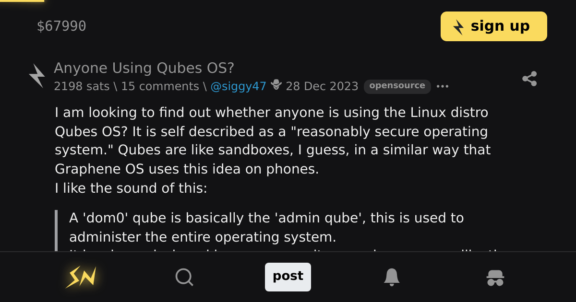Screen dimensions: 576x302
Task: Click the $67990 bitcoin price ticker
Action: (62, 26)
